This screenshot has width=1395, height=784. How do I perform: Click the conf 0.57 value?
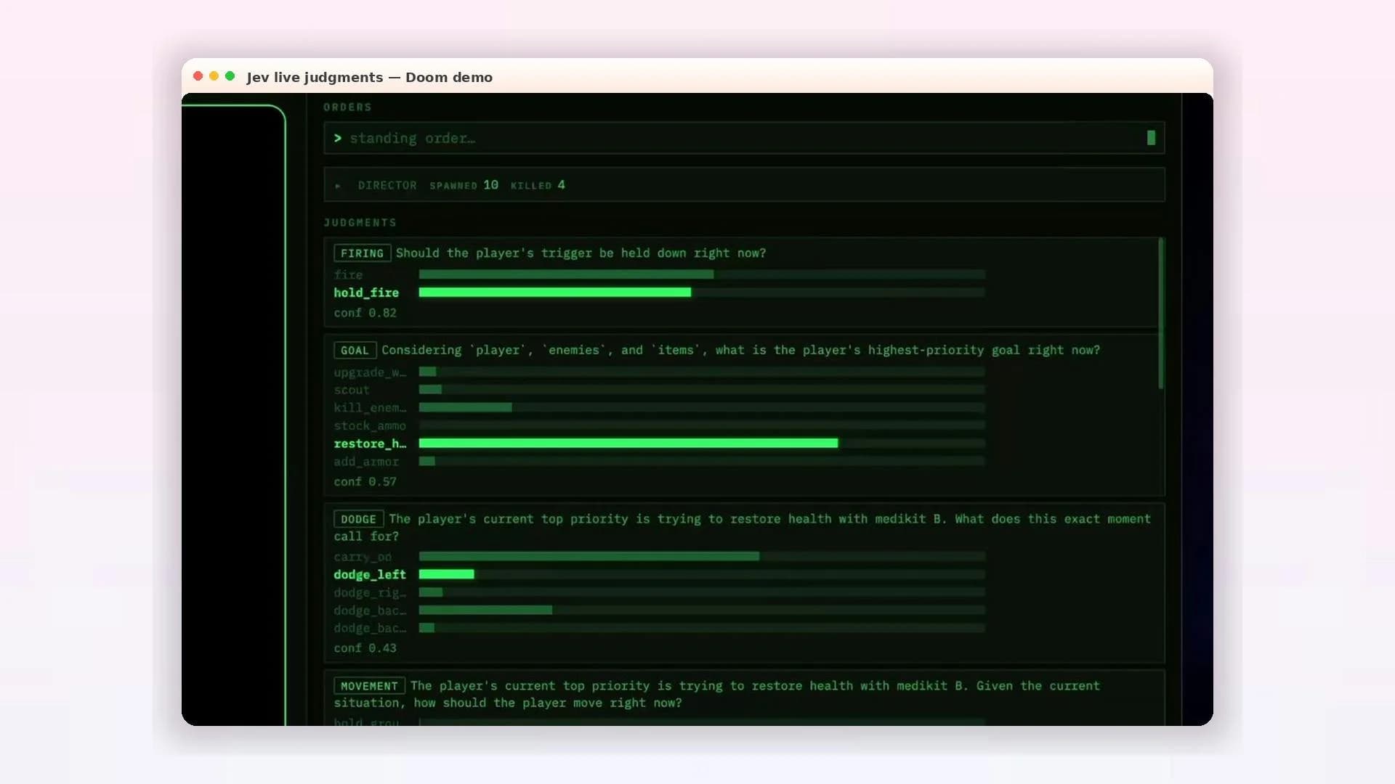365,481
